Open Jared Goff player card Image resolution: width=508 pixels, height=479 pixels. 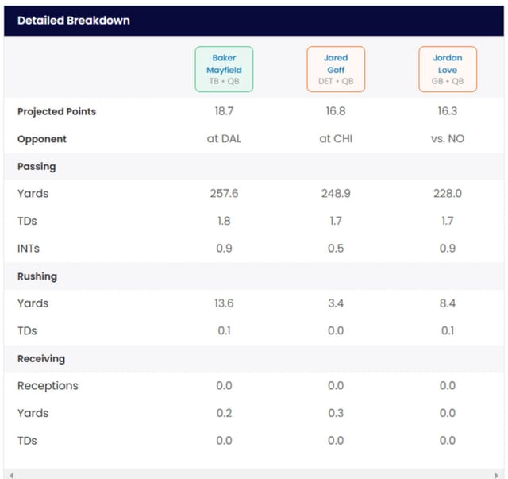point(336,69)
